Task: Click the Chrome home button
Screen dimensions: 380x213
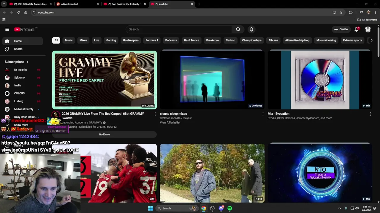Action: [26, 12]
